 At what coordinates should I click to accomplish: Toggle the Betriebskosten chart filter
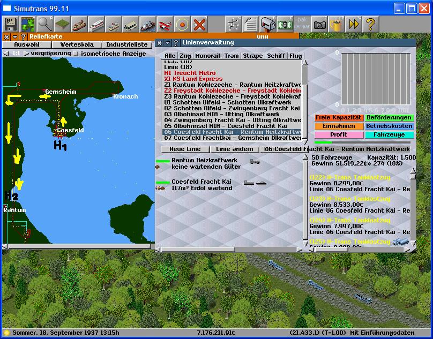click(390, 126)
